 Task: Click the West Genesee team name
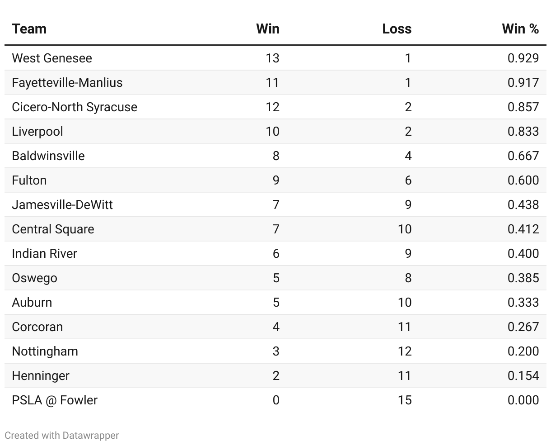tap(52, 58)
